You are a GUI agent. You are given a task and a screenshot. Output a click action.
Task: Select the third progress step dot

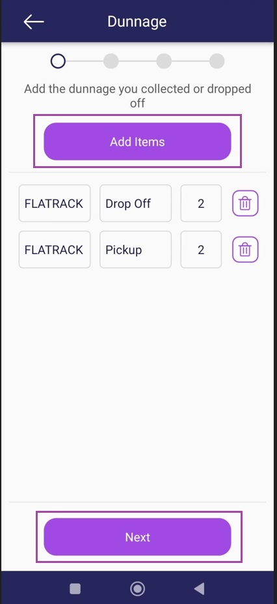pyautogui.click(x=164, y=61)
